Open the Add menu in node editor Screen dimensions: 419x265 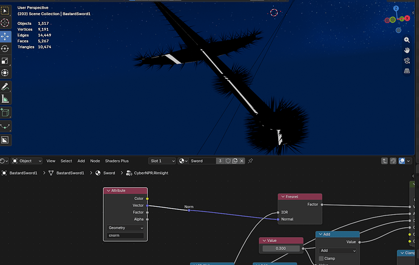pyautogui.click(x=81, y=161)
